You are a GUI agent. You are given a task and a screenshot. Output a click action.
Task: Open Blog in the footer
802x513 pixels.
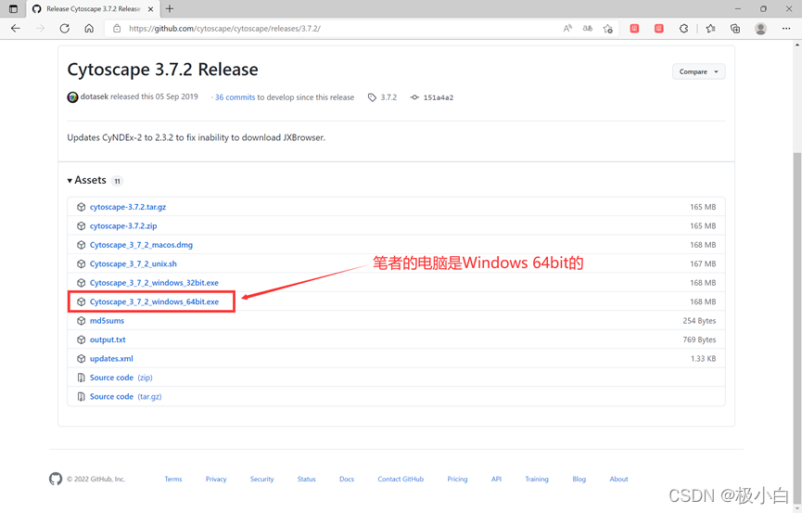tap(579, 480)
